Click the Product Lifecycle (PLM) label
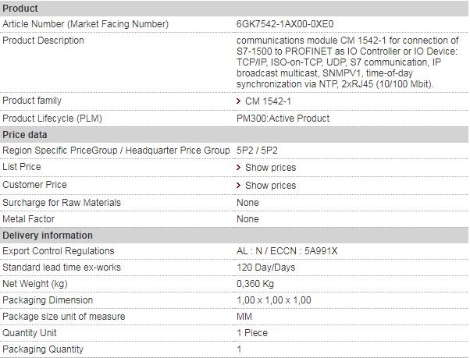This screenshot has width=470, height=358. pyautogui.click(x=52, y=119)
